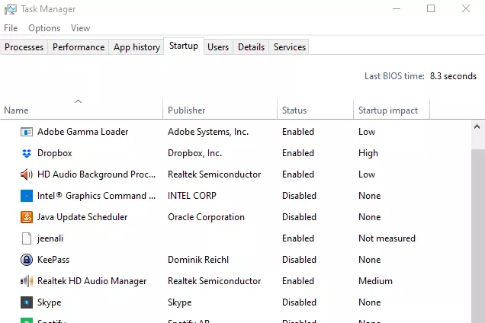Viewport: 485px width, 323px height.
Task: Click the Adobe Systems, Inc. publisher cell
Action: [x=208, y=132]
